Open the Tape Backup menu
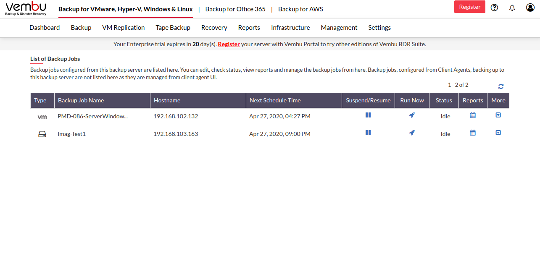 pyautogui.click(x=173, y=27)
